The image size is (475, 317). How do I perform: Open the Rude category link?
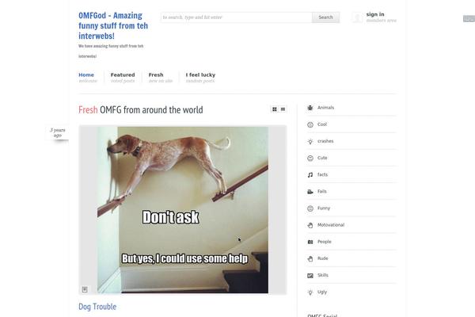(x=323, y=258)
